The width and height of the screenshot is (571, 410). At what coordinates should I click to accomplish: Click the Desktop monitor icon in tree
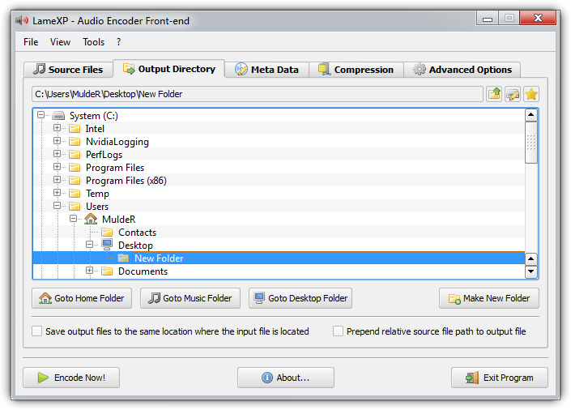107,245
